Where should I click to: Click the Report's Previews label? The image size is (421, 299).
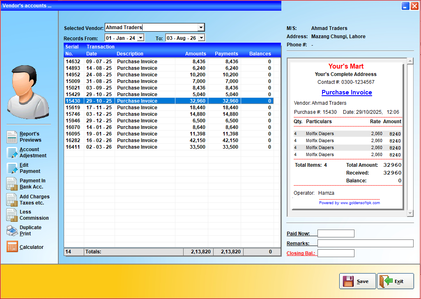[x=30, y=137]
